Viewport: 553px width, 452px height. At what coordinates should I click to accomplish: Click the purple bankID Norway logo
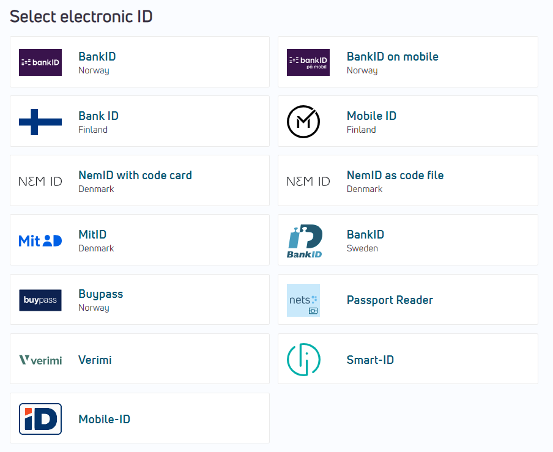click(x=40, y=62)
